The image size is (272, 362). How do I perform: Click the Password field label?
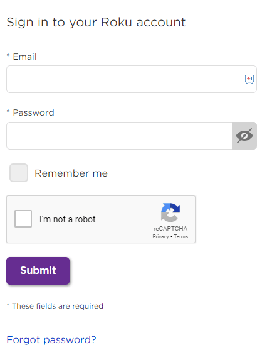pyautogui.click(x=34, y=112)
